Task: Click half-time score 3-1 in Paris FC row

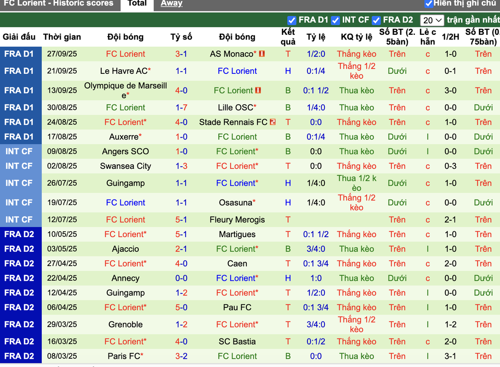Action: tap(450, 356)
